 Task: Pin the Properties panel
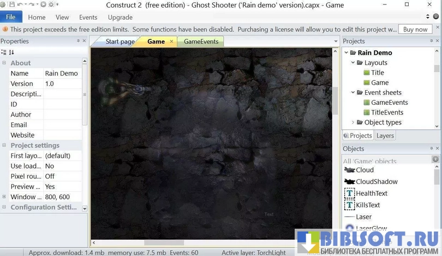click(78, 41)
